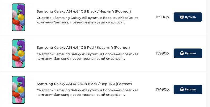Click the 4/64GB Black phone thumbnail image
Screen dimensions: 210x107
(x=18, y=17)
